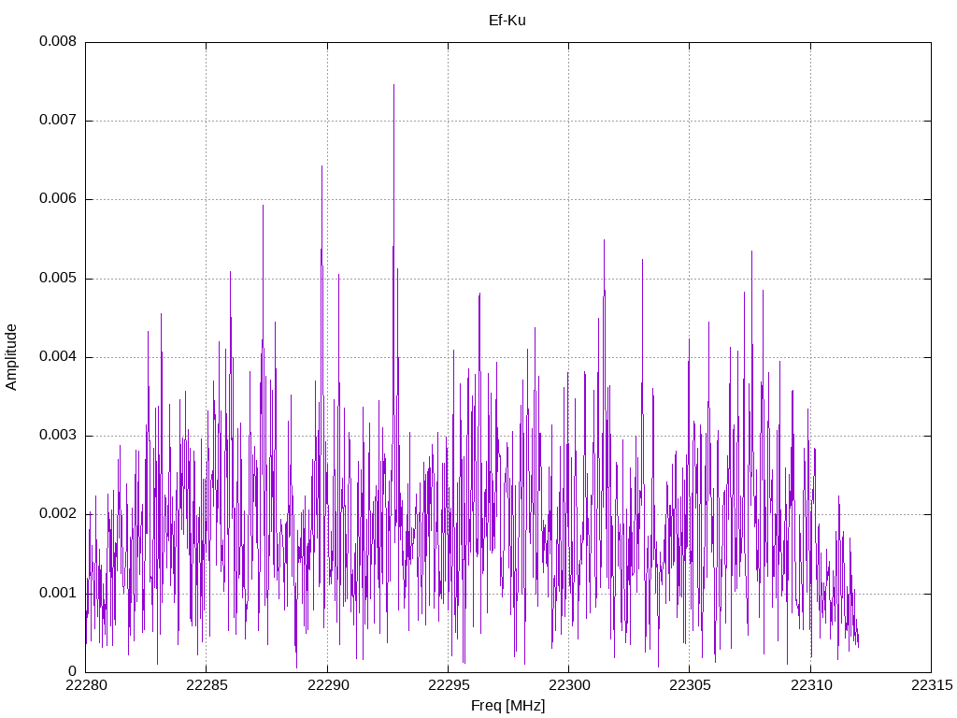Click the x-axis tick label 22290

[x=328, y=685]
